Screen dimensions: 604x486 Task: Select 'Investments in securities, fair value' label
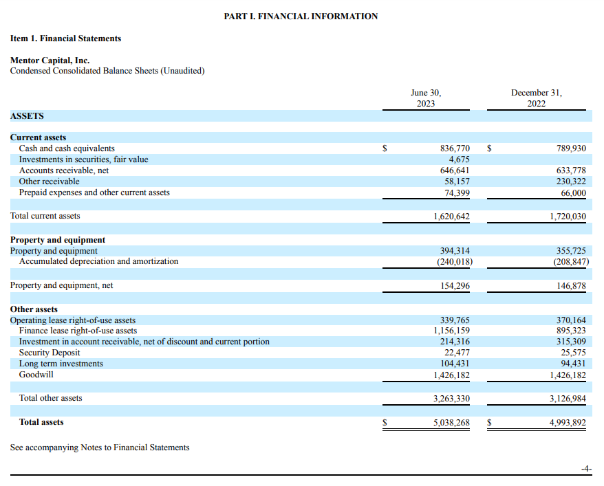point(84,159)
